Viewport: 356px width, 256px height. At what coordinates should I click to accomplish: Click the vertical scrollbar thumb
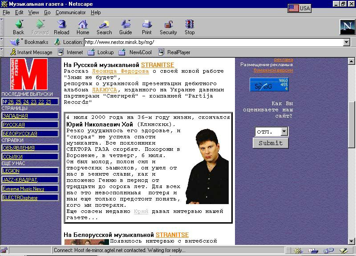click(351, 125)
